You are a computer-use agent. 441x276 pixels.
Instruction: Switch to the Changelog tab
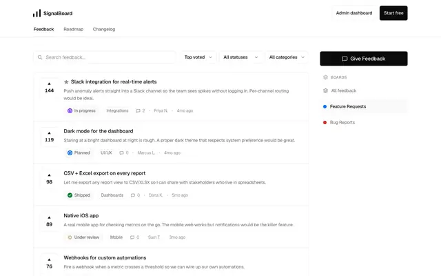104,29
